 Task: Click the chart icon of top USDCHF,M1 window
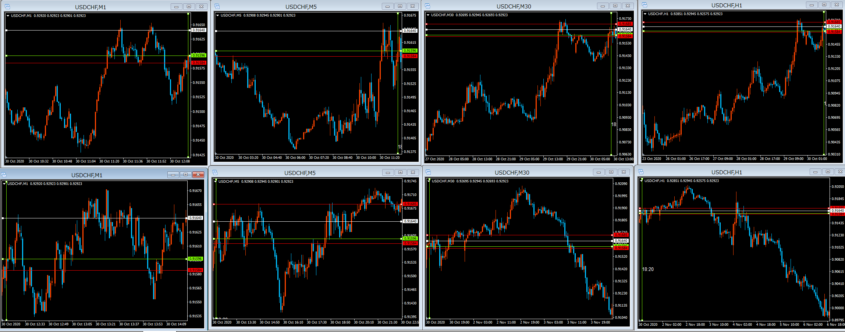coord(7,7)
